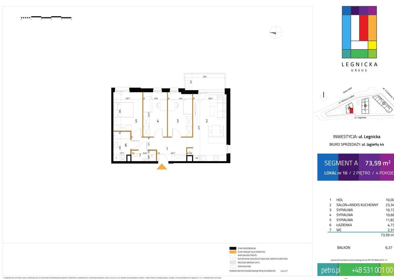
Task: Click the +48 531 001 001 phone number
Action: (372, 270)
